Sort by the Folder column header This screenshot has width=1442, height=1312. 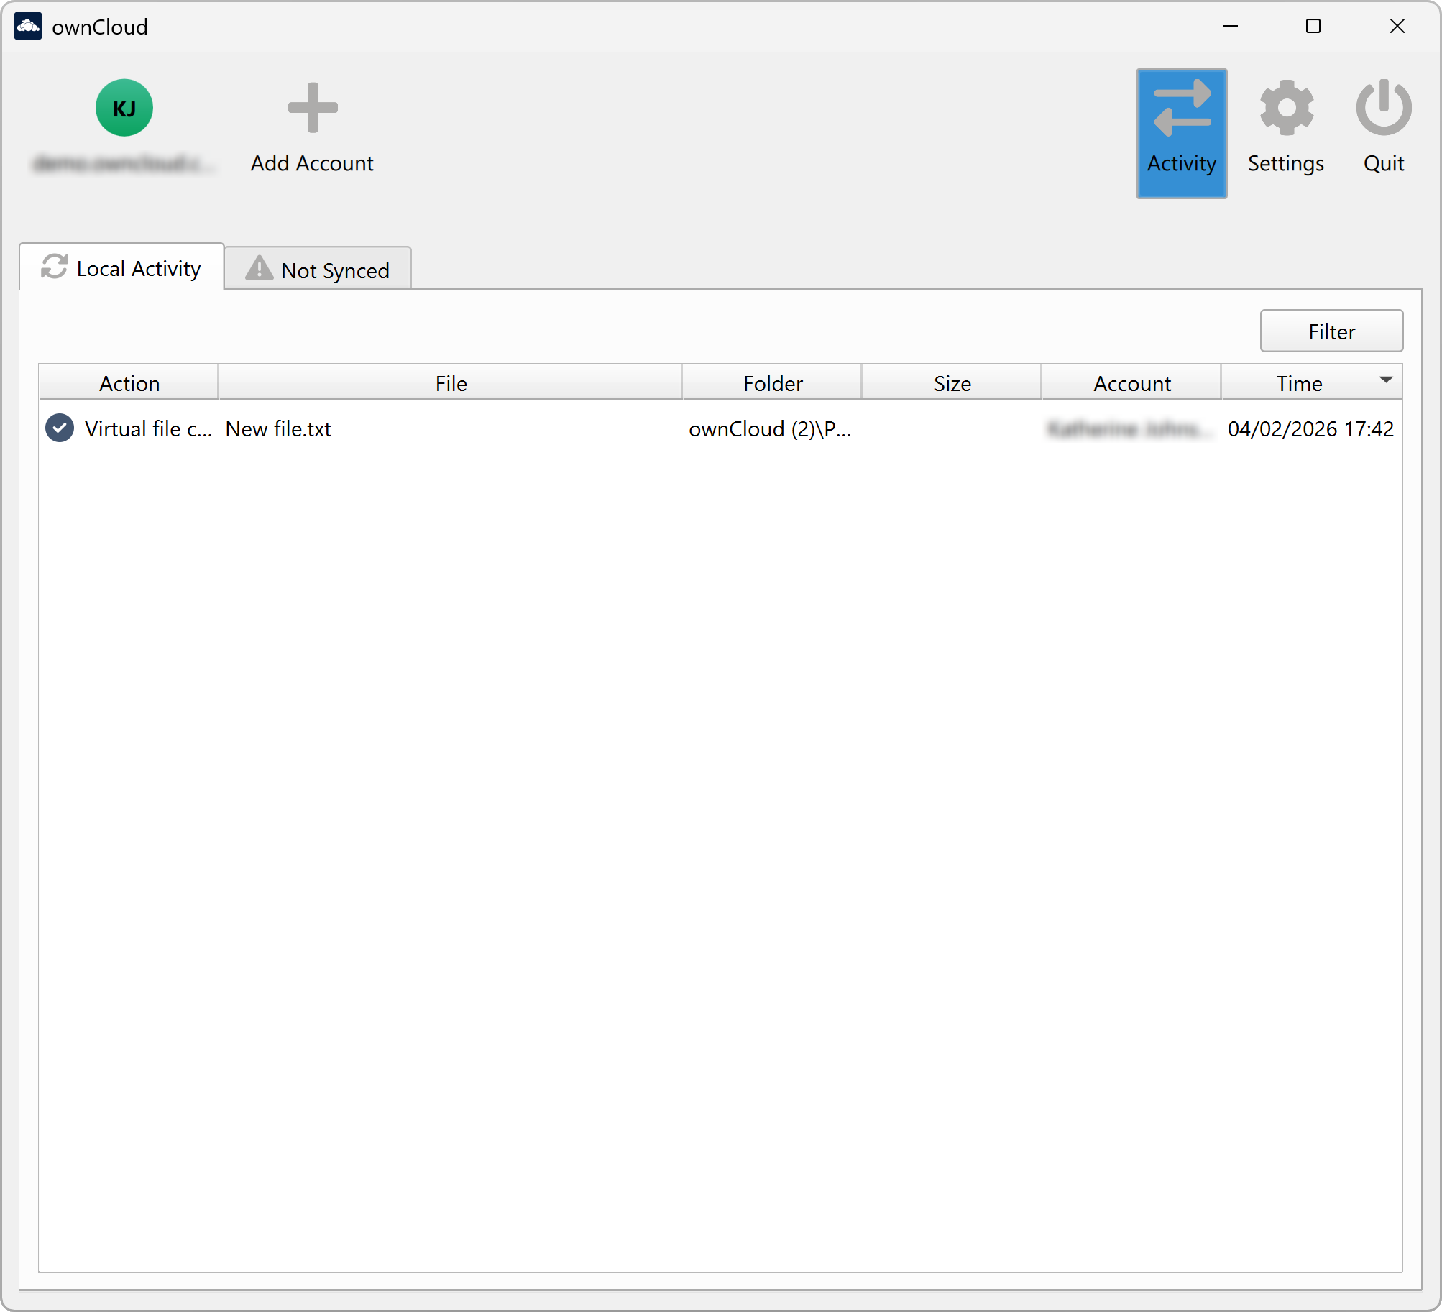(773, 382)
